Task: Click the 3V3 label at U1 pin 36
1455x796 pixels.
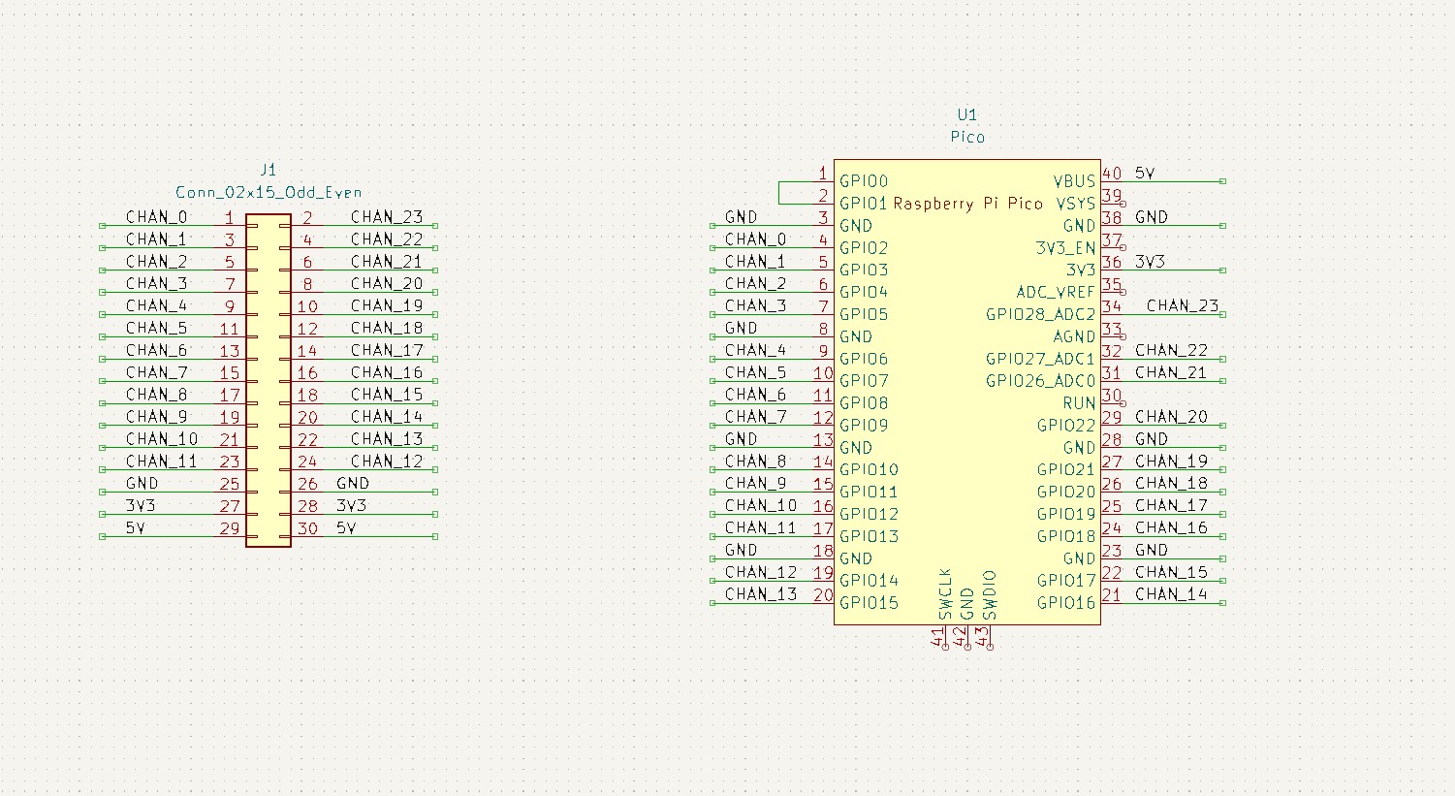Action: [x=1150, y=262]
